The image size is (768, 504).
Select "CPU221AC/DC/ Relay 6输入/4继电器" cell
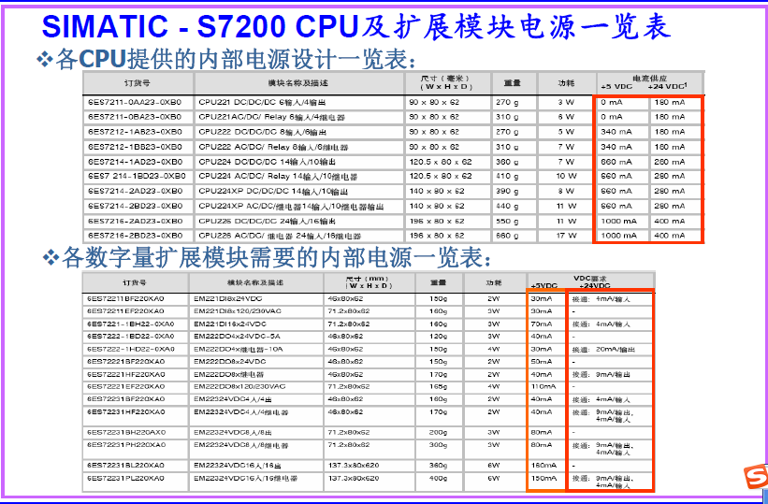(272, 117)
